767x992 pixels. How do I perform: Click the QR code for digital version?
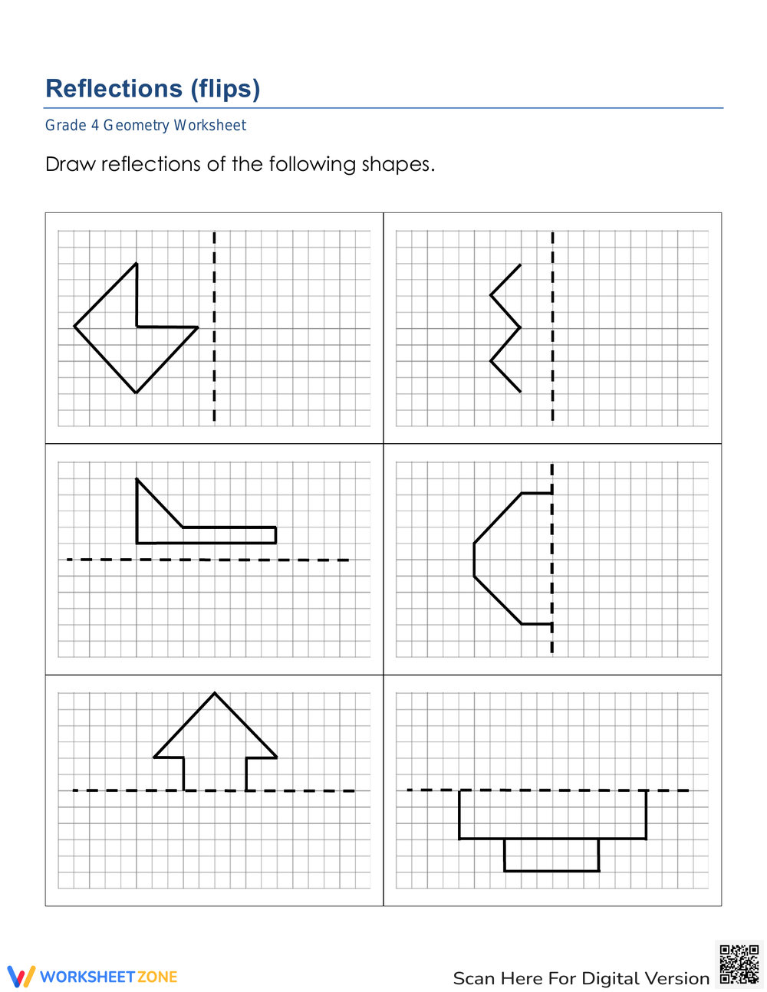pos(739,964)
